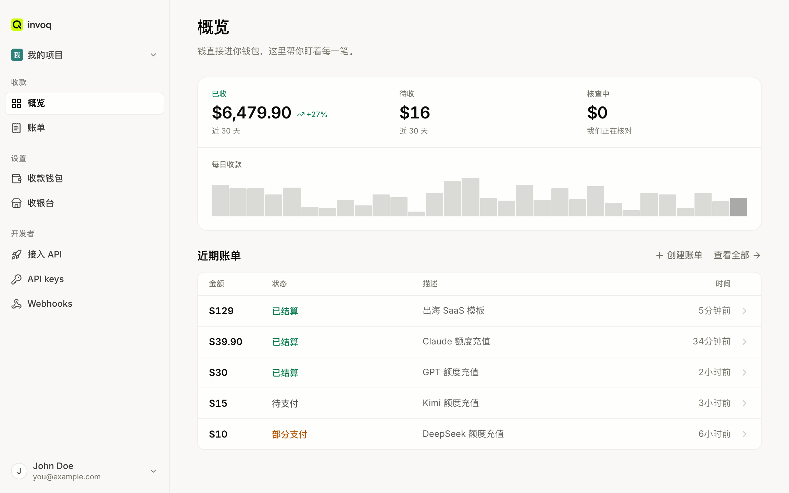789x493 pixels.
Task: Click the 收款钱包 wallet icon
Action: coord(16,179)
